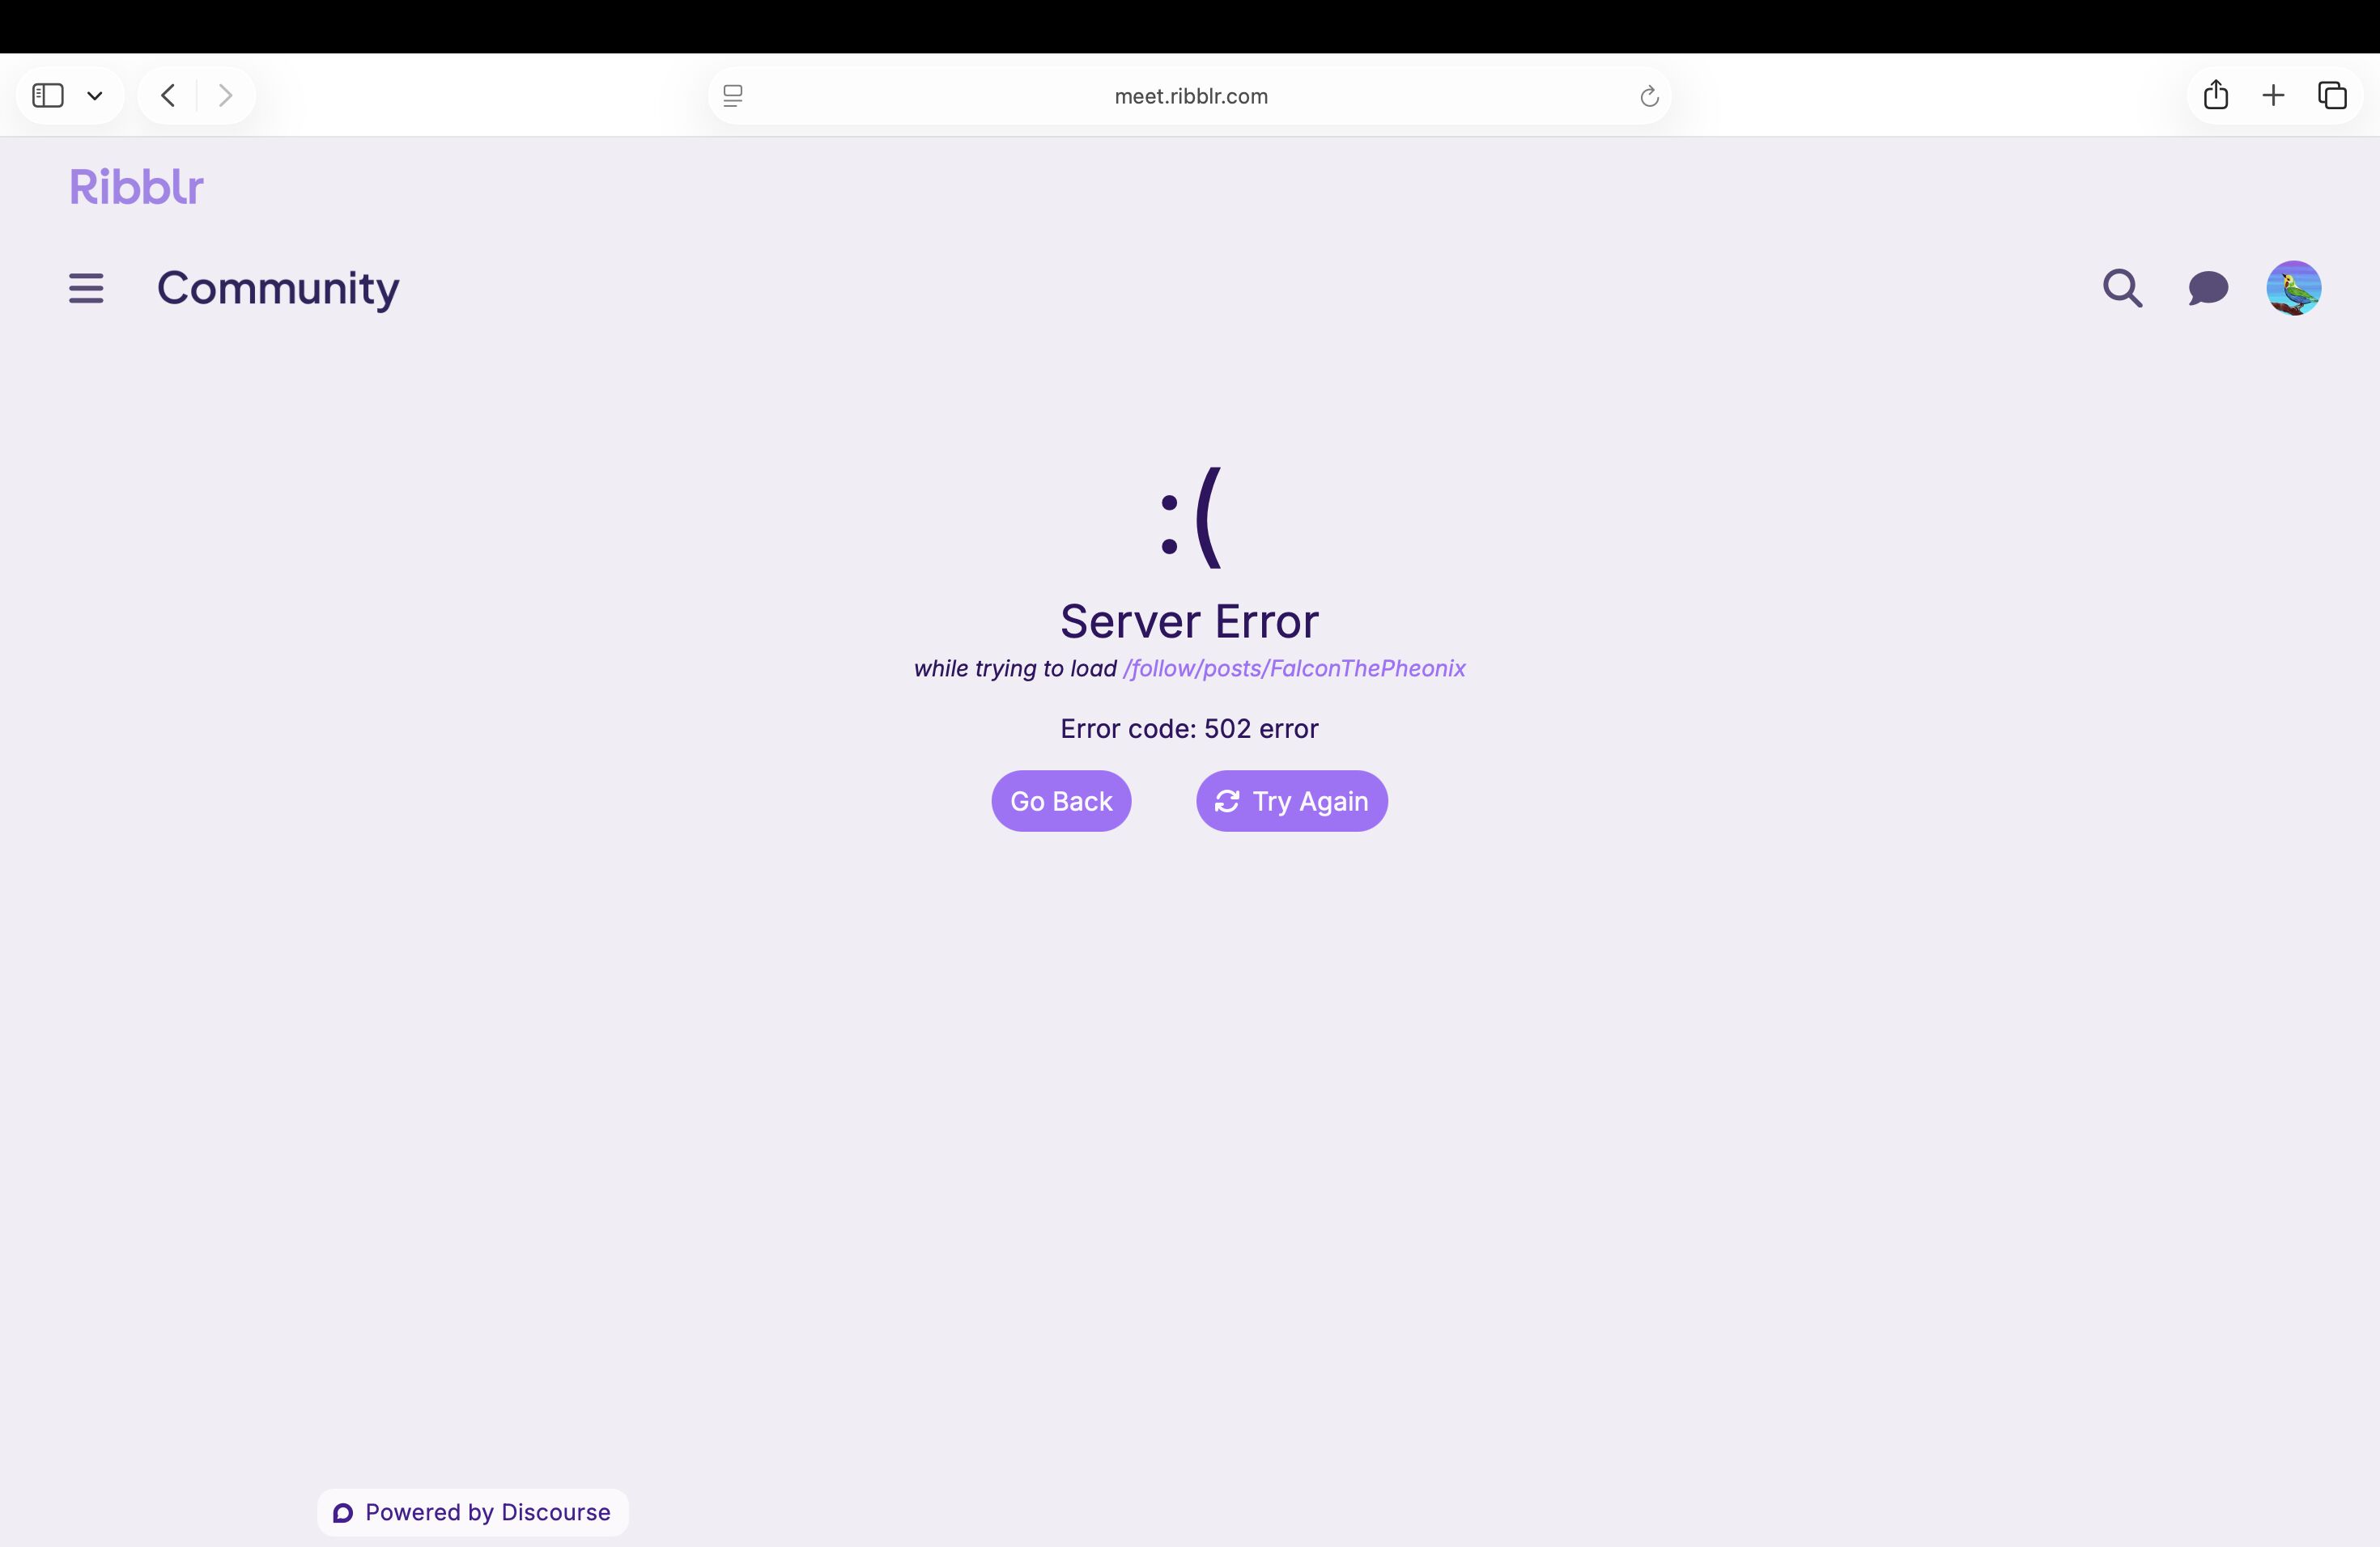Expand the sidebar tab group dropdown chevron

pos(95,96)
